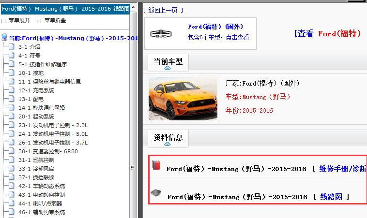Screen dimensions: 367x218
Task: Open page icon for 43-1 电动转向控制
Action: coord(12,194)
